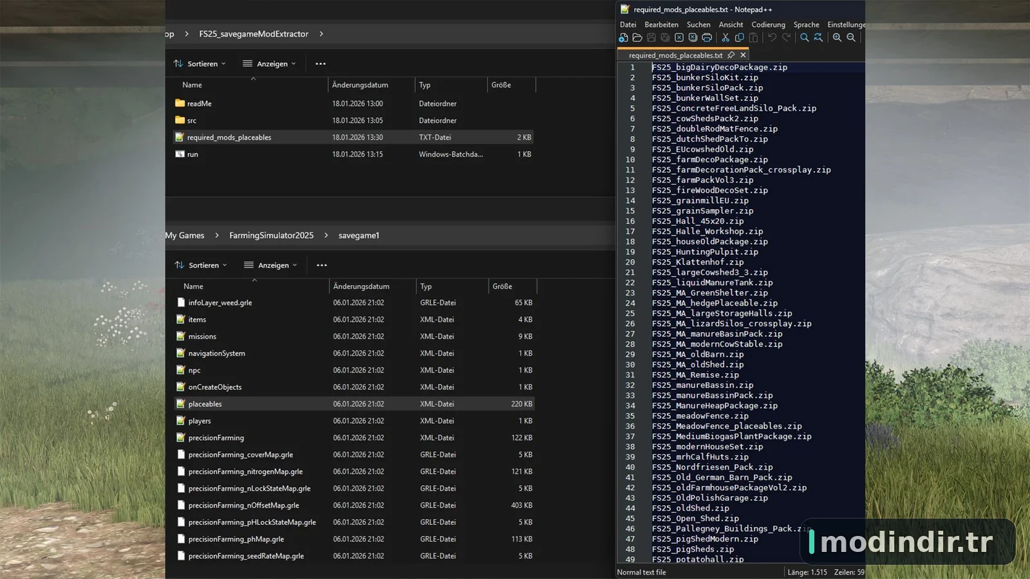Click the run batch file icon
This screenshot has width=1030, height=579.
pos(180,154)
